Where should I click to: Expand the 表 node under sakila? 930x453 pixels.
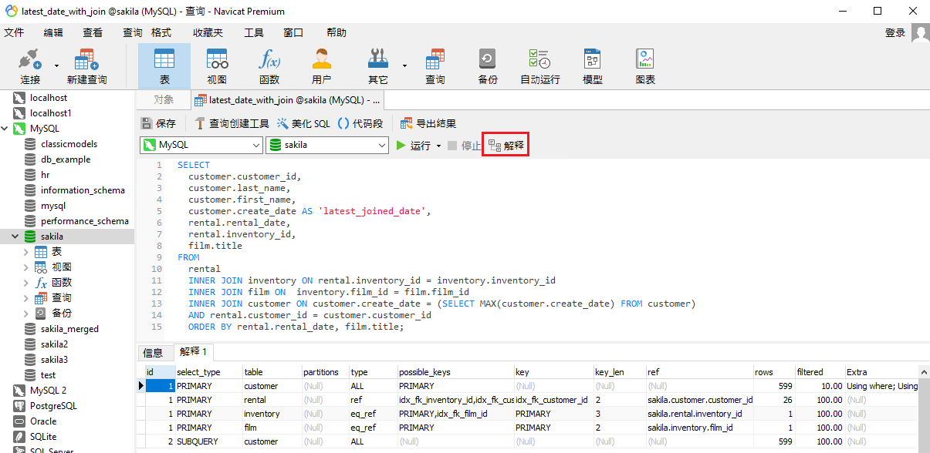click(26, 252)
